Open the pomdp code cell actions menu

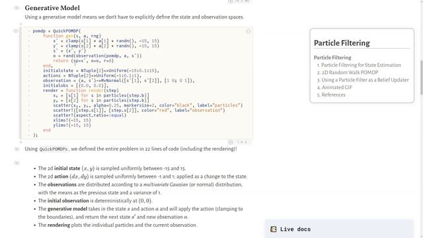pyautogui.click(x=249, y=31)
